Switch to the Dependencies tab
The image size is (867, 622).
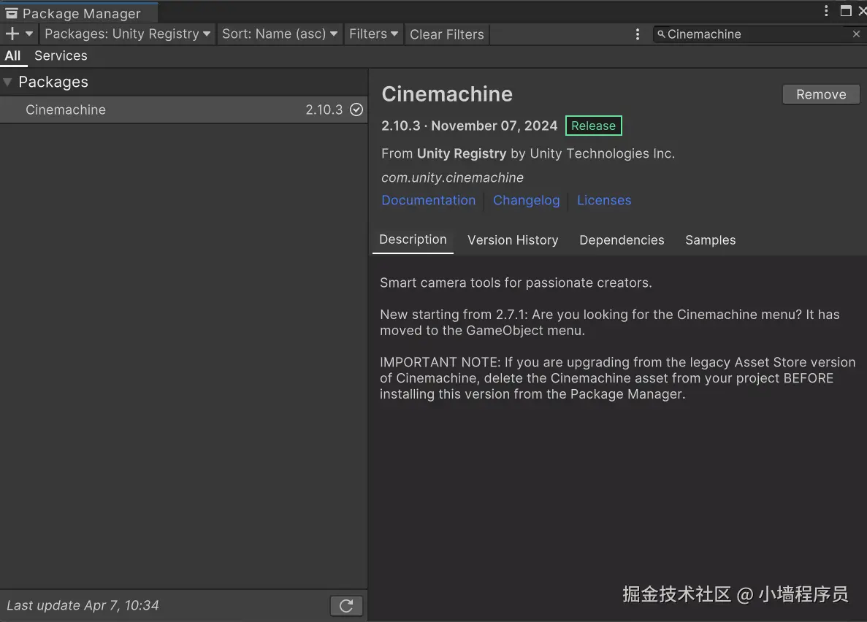[622, 240]
